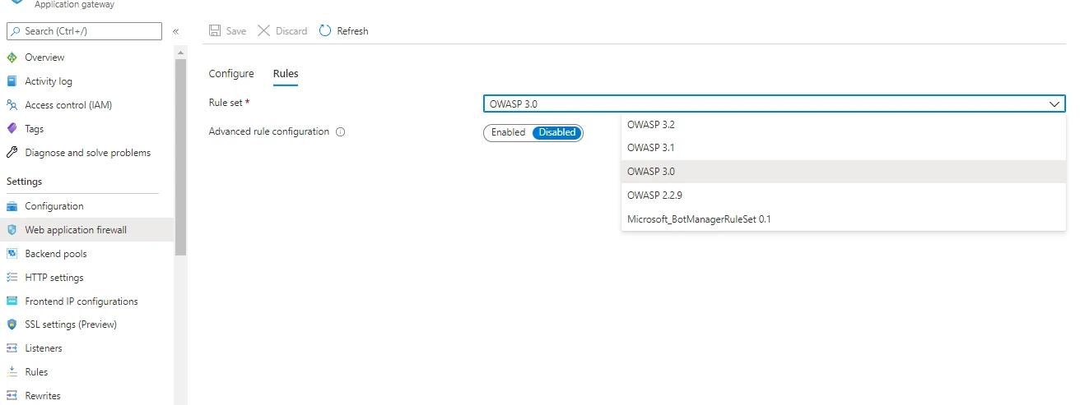Click the Backend pools icon
This screenshot has height=405, width=1080.
pos(12,254)
